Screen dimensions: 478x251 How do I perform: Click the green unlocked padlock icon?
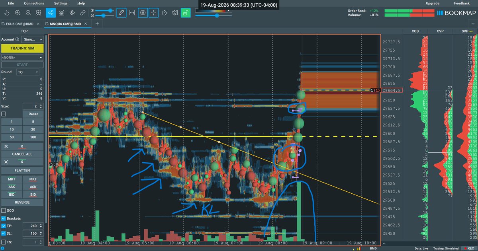pos(185,13)
